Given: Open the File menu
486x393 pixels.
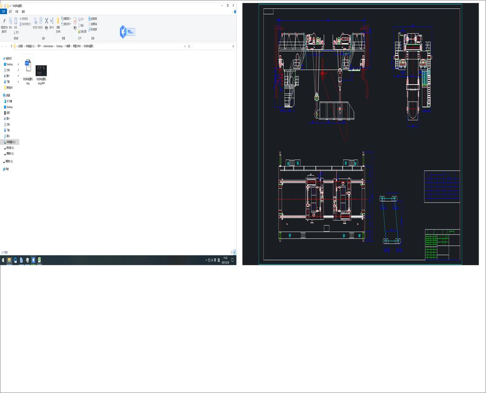Looking at the screenshot, I should (x=4, y=11).
